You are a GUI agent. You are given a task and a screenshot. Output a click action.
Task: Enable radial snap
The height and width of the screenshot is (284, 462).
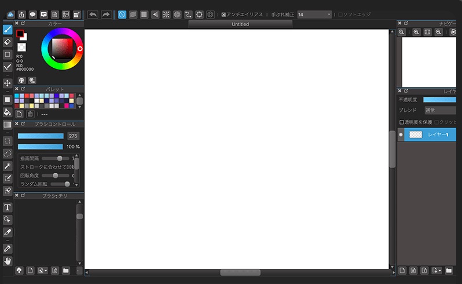point(166,14)
